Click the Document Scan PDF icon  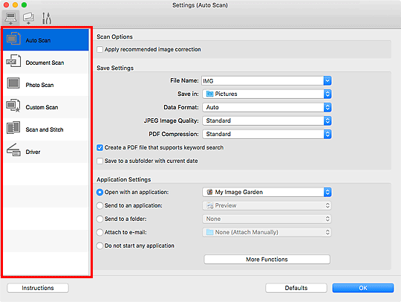(13, 61)
